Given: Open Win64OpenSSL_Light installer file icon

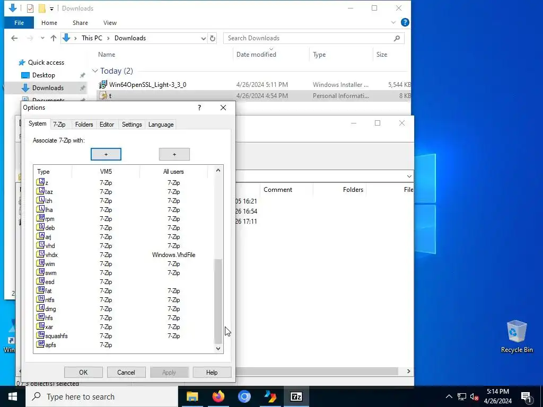Looking at the screenshot, I should (x=103, y=84).
